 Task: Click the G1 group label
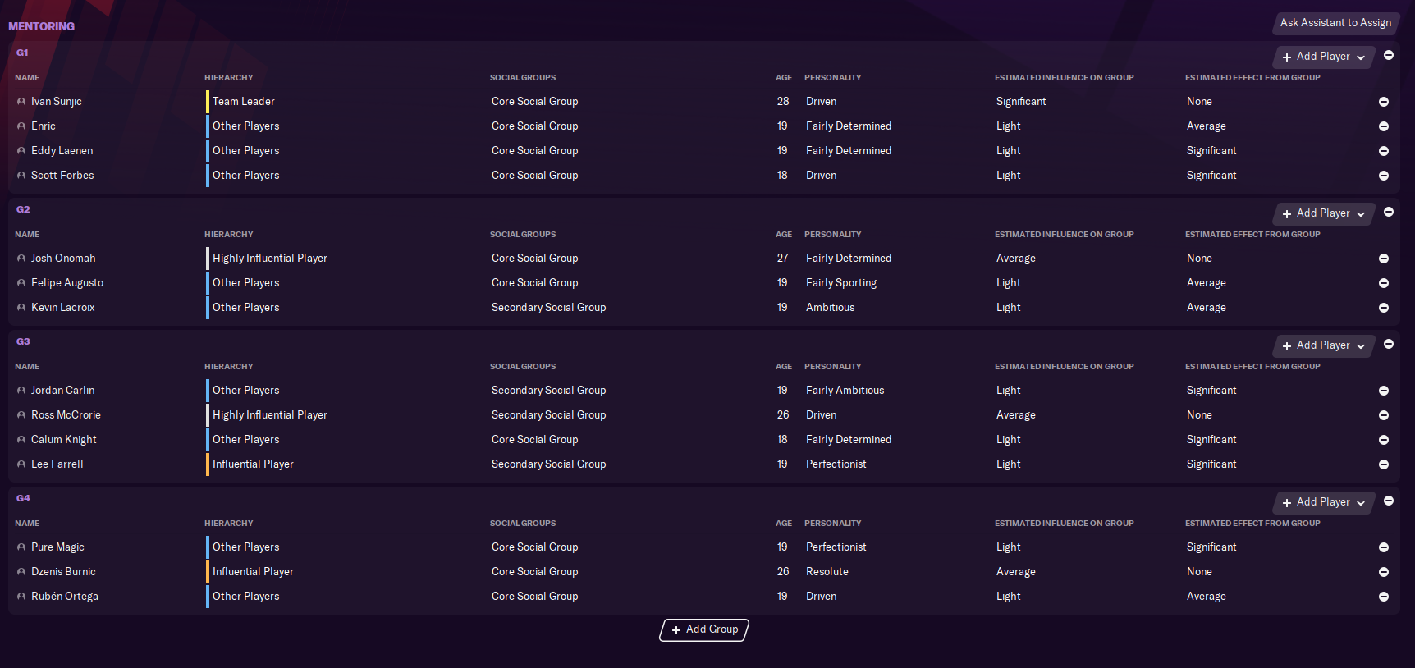22,53
